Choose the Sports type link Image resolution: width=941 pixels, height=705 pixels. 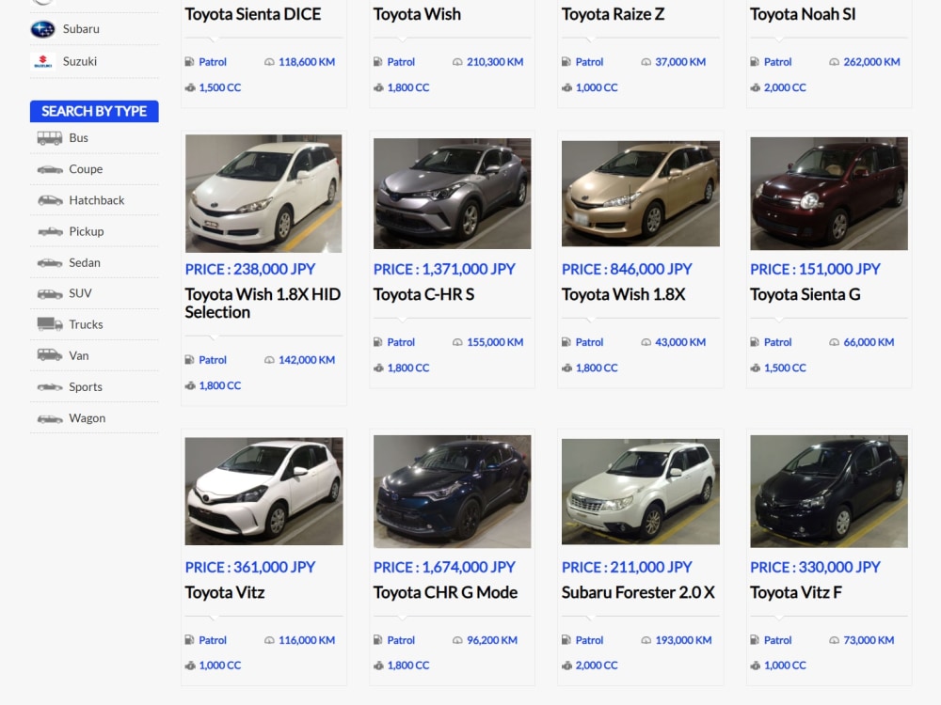coord(86,386)
